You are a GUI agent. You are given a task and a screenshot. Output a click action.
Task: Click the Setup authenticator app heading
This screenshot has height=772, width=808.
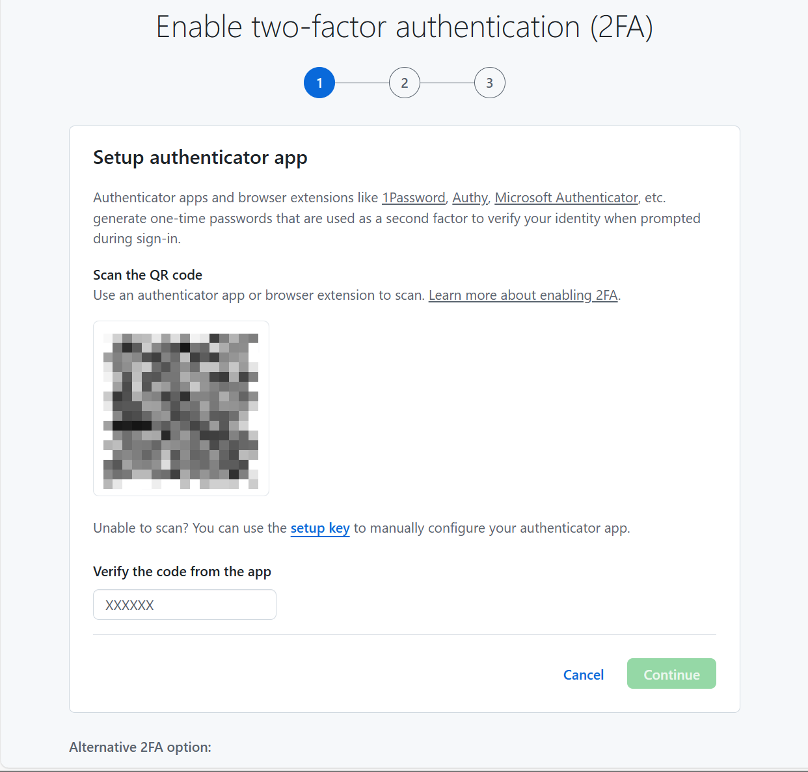click(200, 157)
